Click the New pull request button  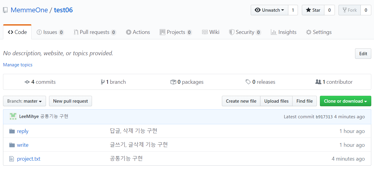pos(70,101)
